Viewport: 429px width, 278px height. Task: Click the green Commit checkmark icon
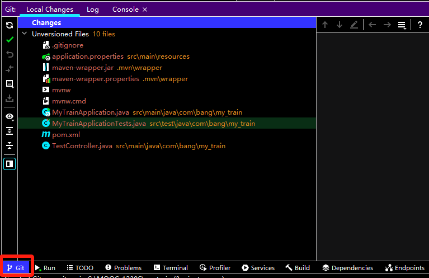click(10, 40)
